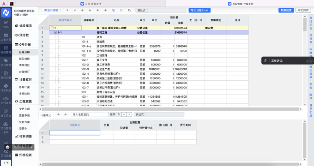Image resolution: width=314 pixels, height=166 pixels.
Task: Select 各期计量 under 计量支付
Action: click(x=24, y=87)
